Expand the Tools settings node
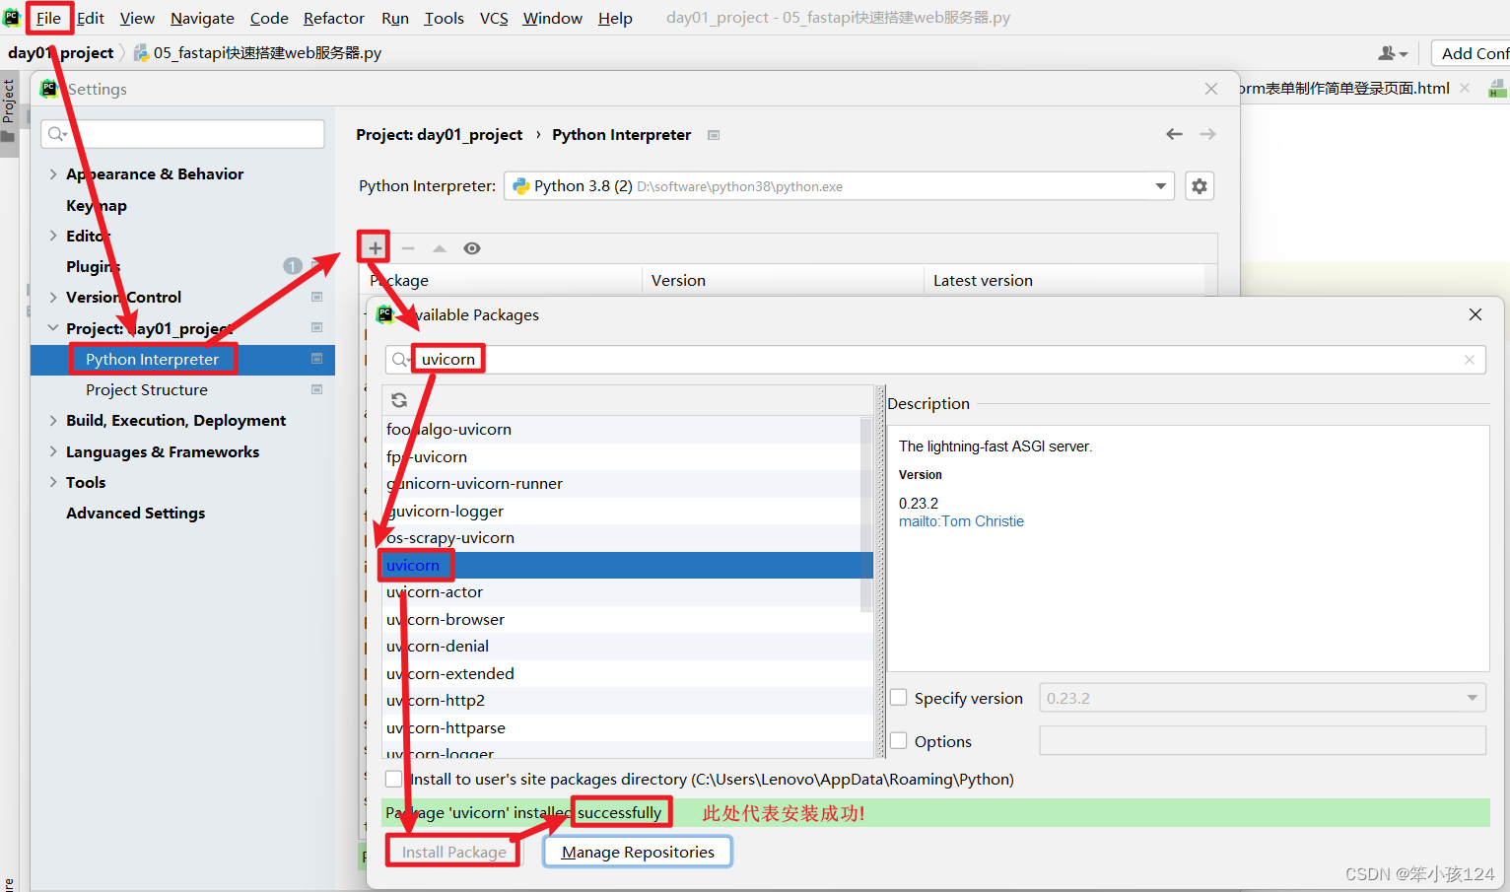 53,482
